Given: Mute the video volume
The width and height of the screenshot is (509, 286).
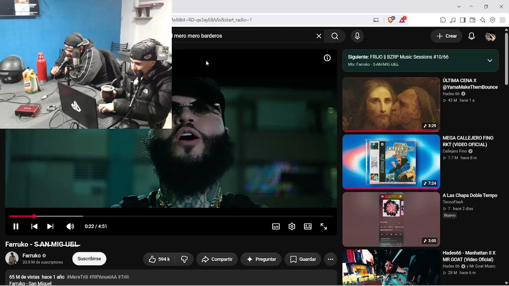Looking at the screenshot, I should click(70, 226).
